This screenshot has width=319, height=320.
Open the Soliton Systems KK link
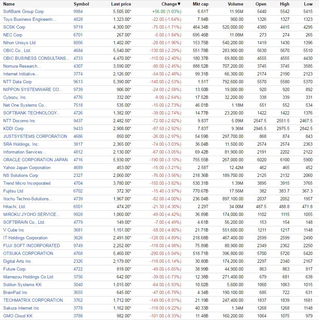tap(22, 285)
